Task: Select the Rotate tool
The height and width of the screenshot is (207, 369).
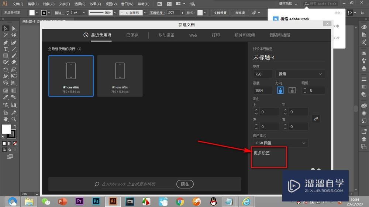Action: (6, 70)
